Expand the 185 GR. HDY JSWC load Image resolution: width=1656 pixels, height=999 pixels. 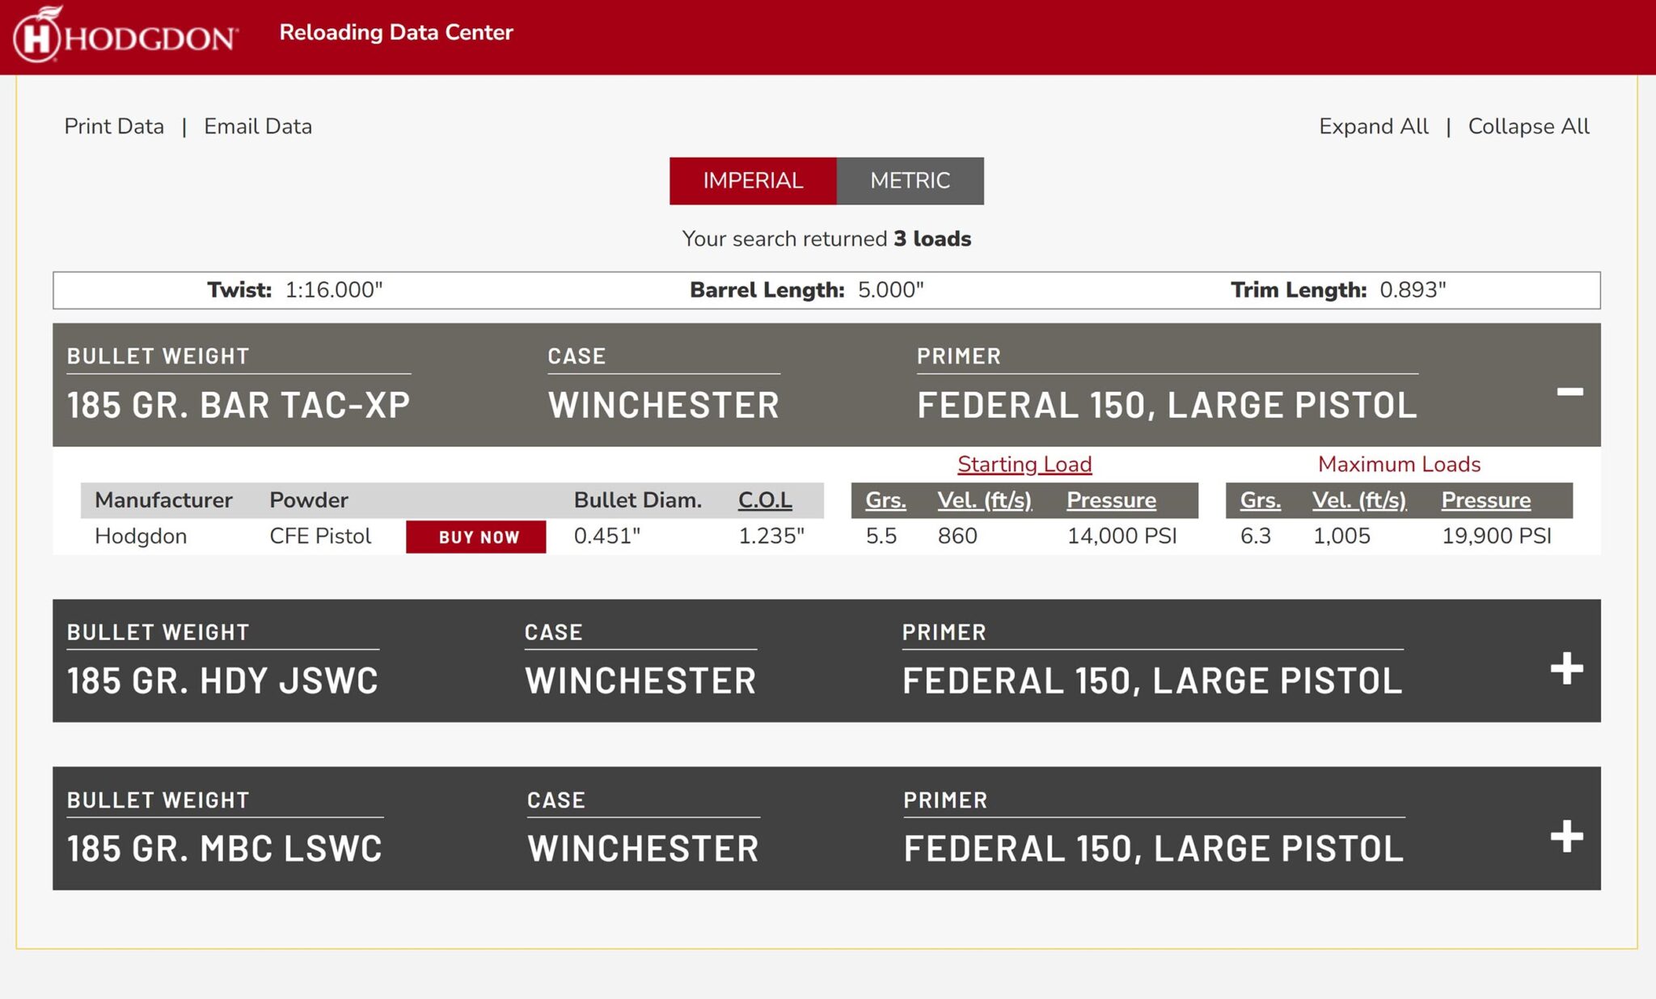(x=1566, y=668)
